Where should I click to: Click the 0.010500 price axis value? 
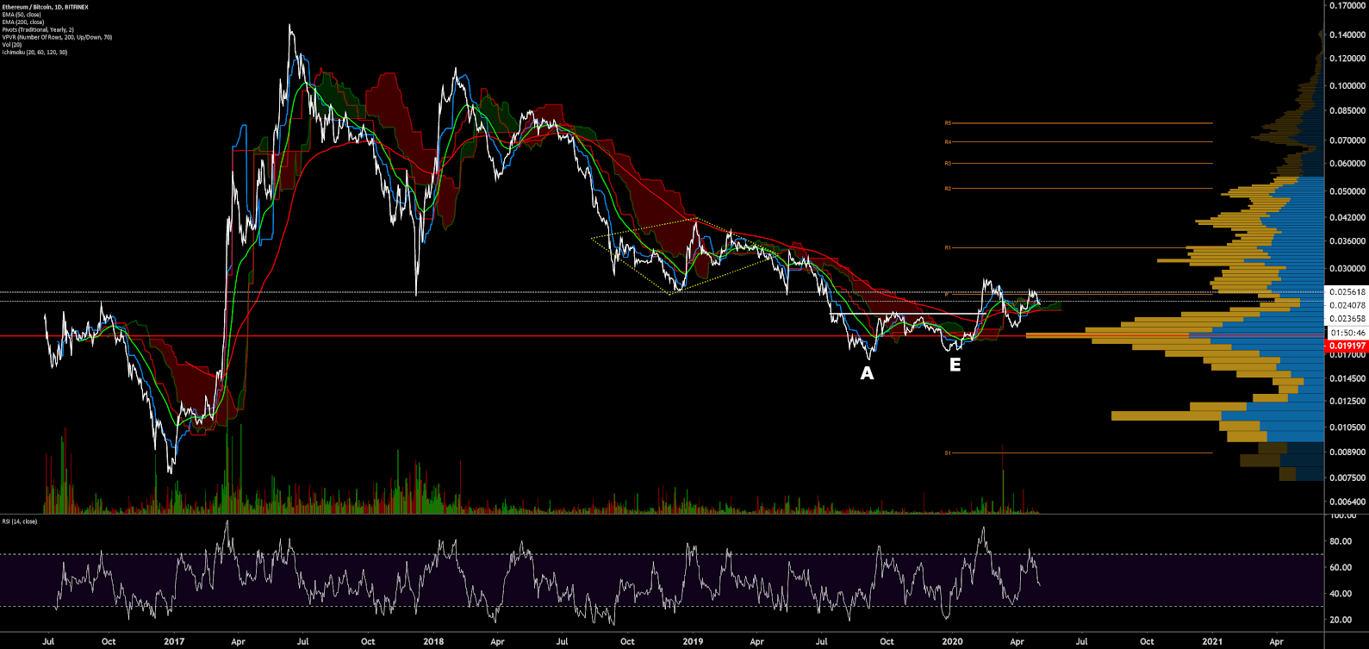pos(1347,427)
